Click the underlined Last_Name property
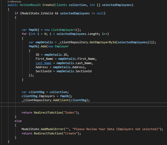Viewport: 167px width, 145px height. [43, 63]
